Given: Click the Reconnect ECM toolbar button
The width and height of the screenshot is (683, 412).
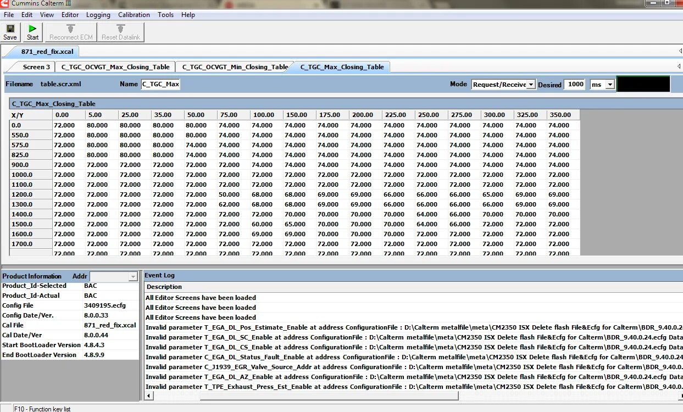Looking at the screenshot, I should pos(71,32).
